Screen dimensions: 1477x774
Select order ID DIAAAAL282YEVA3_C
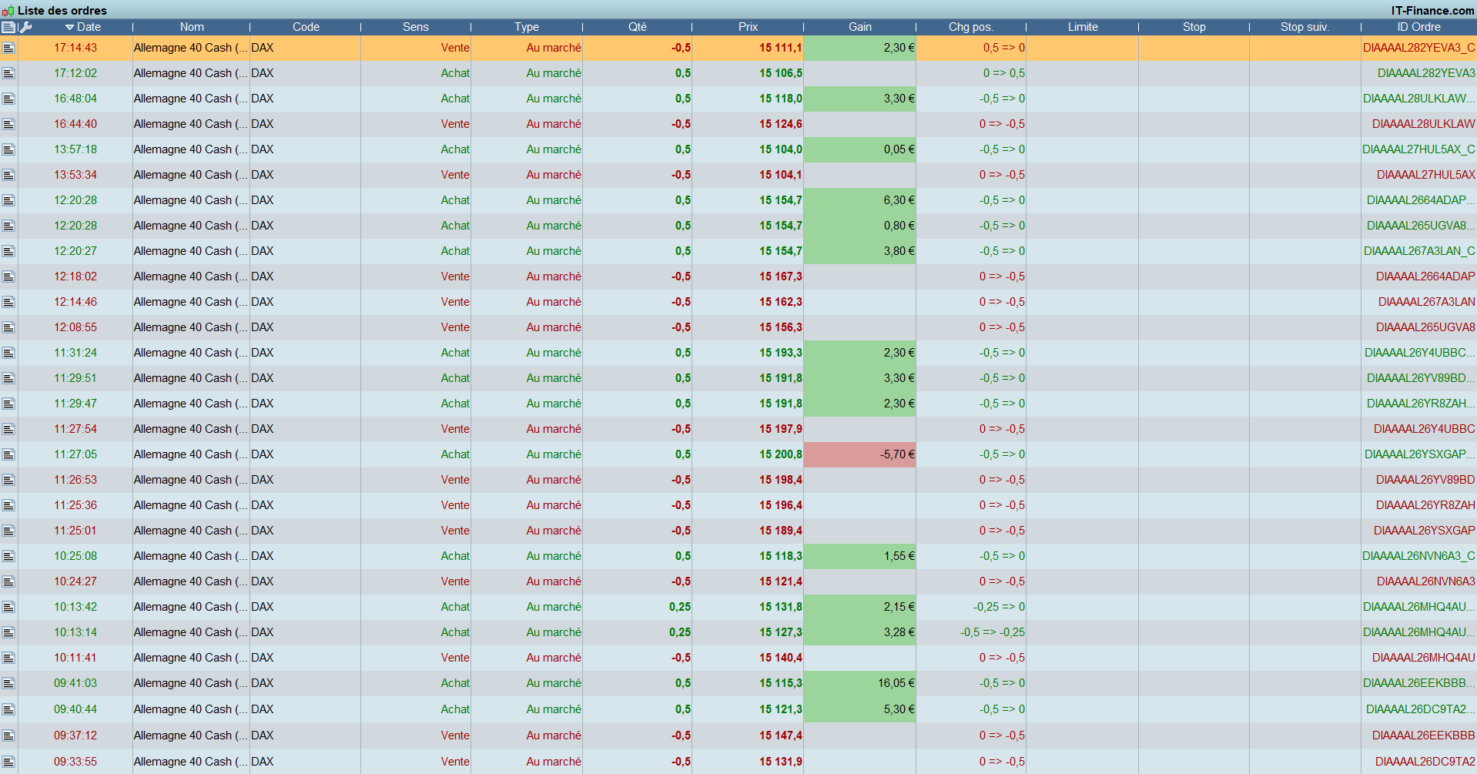tap(1419, 48)
